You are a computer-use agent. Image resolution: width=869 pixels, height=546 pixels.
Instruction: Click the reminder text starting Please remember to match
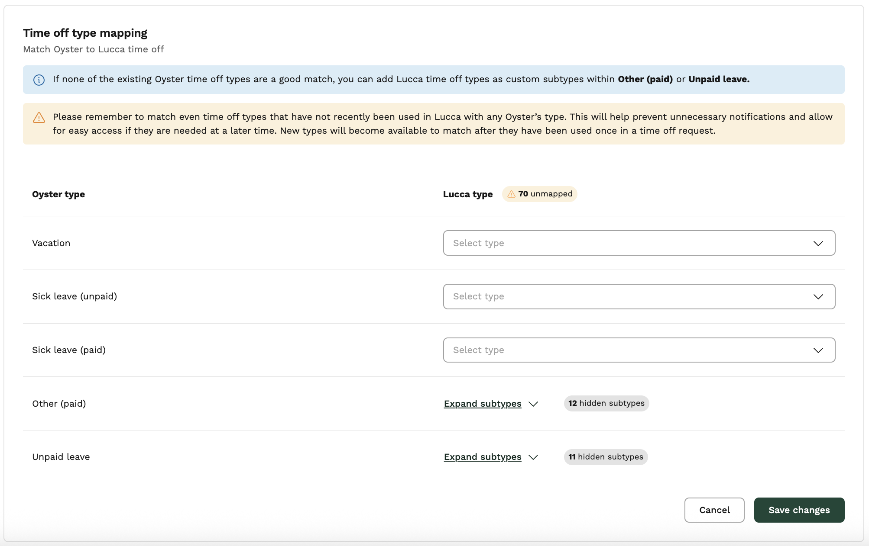tap(443, 124)
